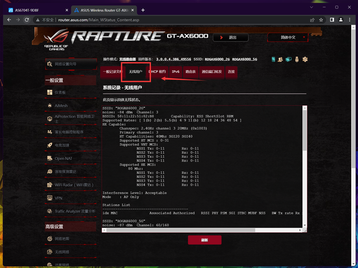
Task: Open Chrome side panel icon
Action: 332,20
